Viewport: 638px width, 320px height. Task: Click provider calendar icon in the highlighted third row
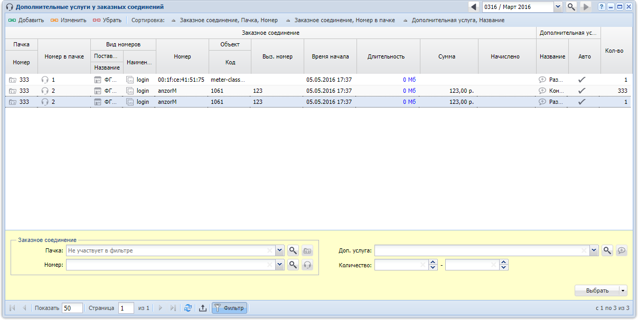[97, 102]
